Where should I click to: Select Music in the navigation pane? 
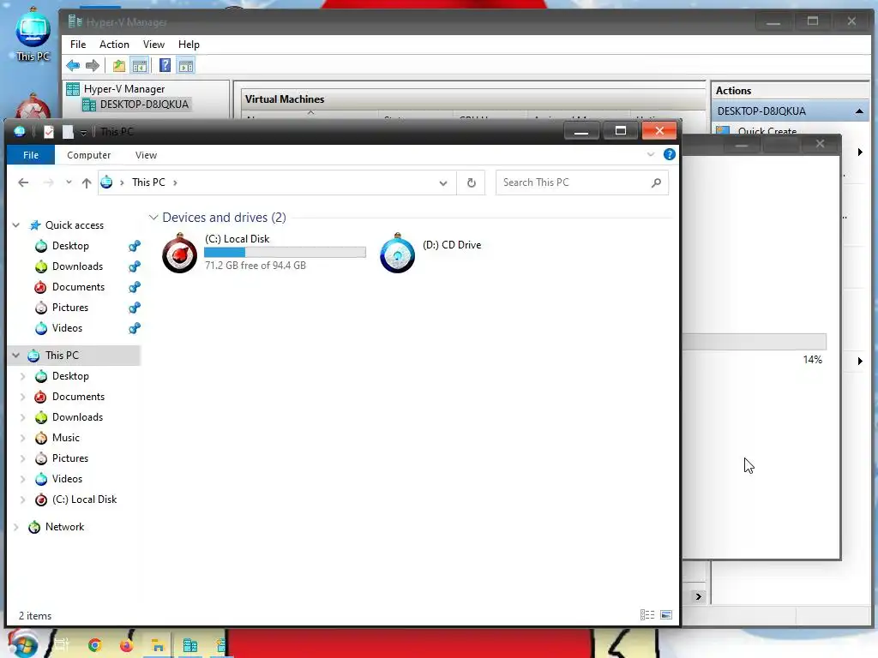(x=65, y=438)
